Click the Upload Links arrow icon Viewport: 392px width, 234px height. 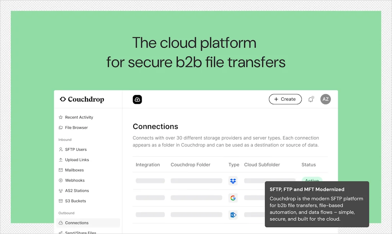click(x=60, y=160)
